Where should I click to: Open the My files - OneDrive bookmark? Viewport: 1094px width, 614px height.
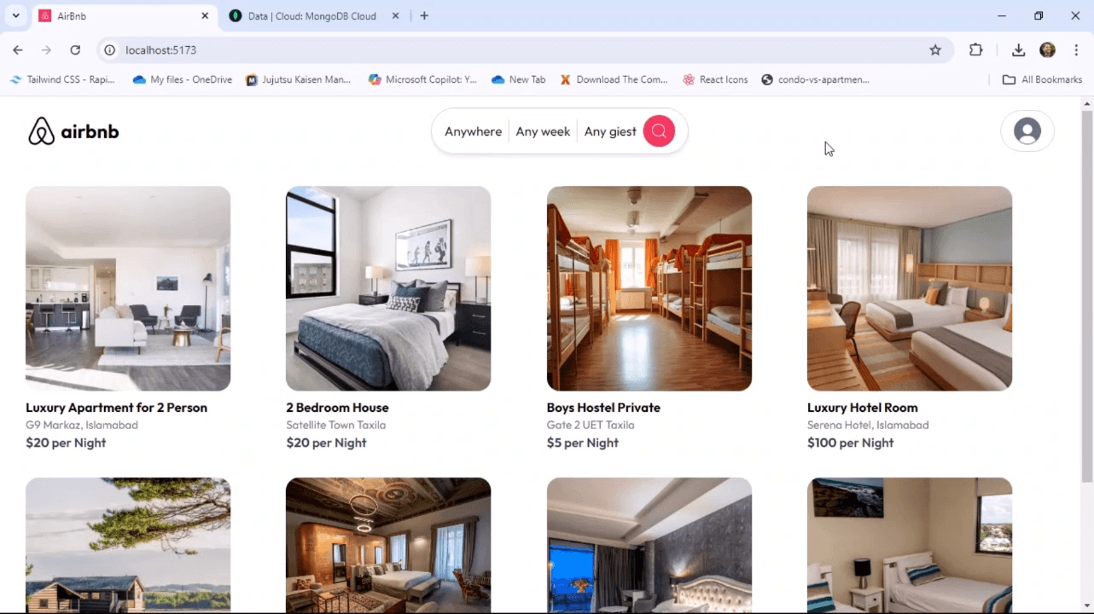click(183, 79)
